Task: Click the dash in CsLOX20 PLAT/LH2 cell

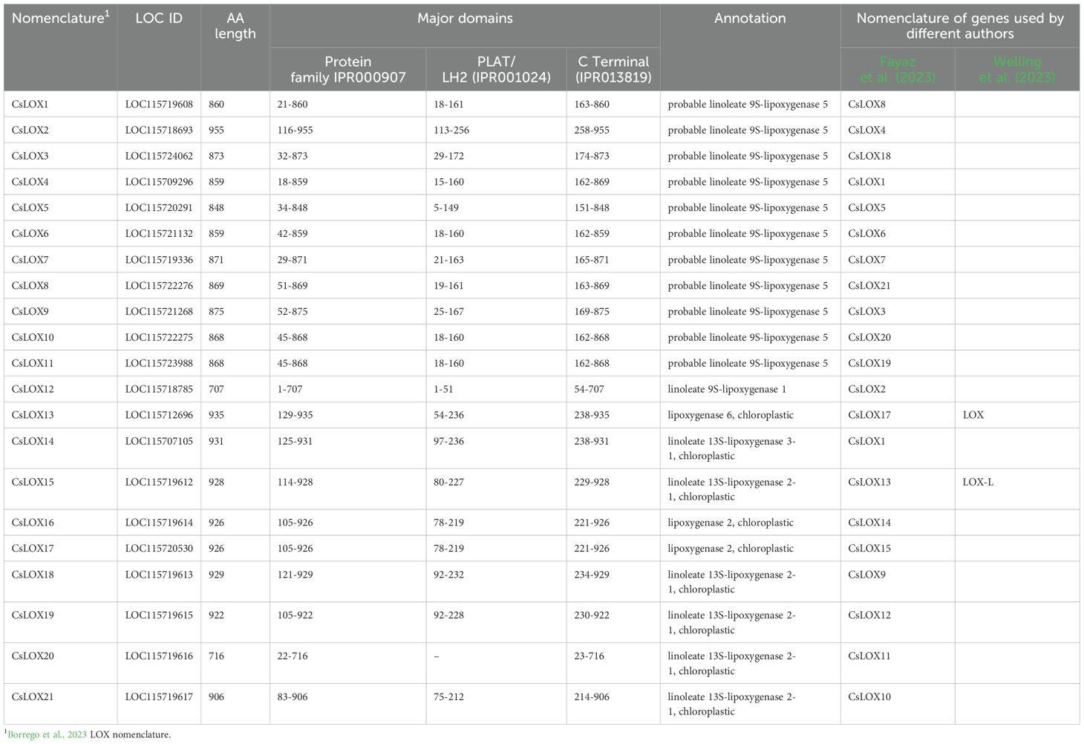Action: 437,656
